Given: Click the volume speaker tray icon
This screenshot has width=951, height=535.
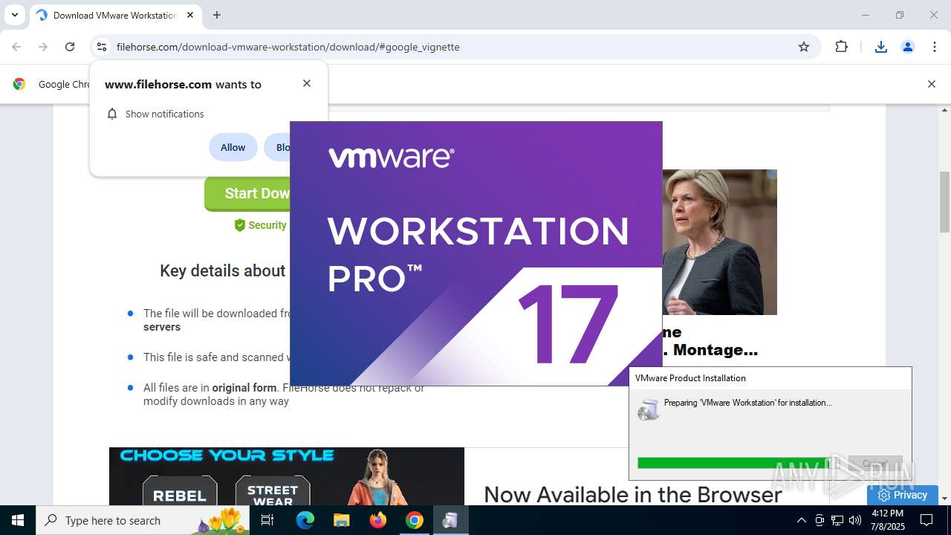Looking at the screenshot, I should click(x=855, y=520).
